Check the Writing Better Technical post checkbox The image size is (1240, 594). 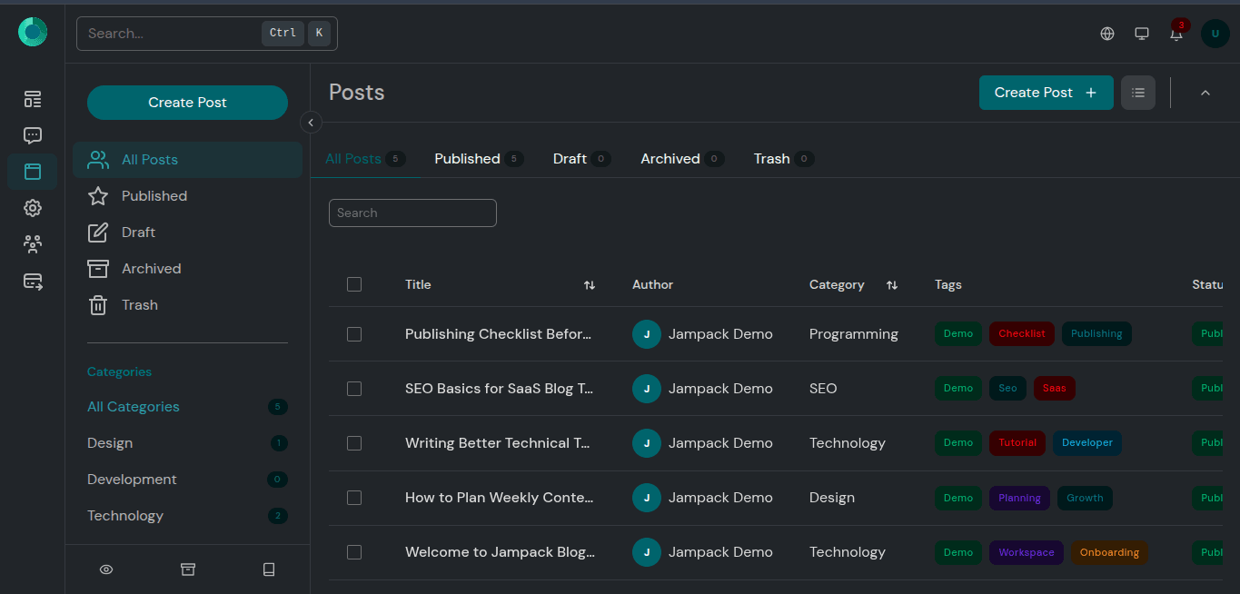click(x=354, y=443)
